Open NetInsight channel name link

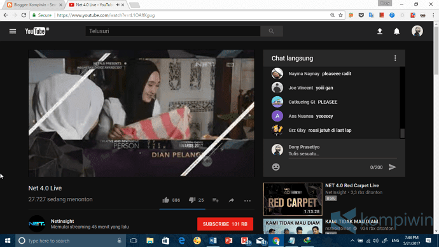pyautogui.click(x=62, y=221)
